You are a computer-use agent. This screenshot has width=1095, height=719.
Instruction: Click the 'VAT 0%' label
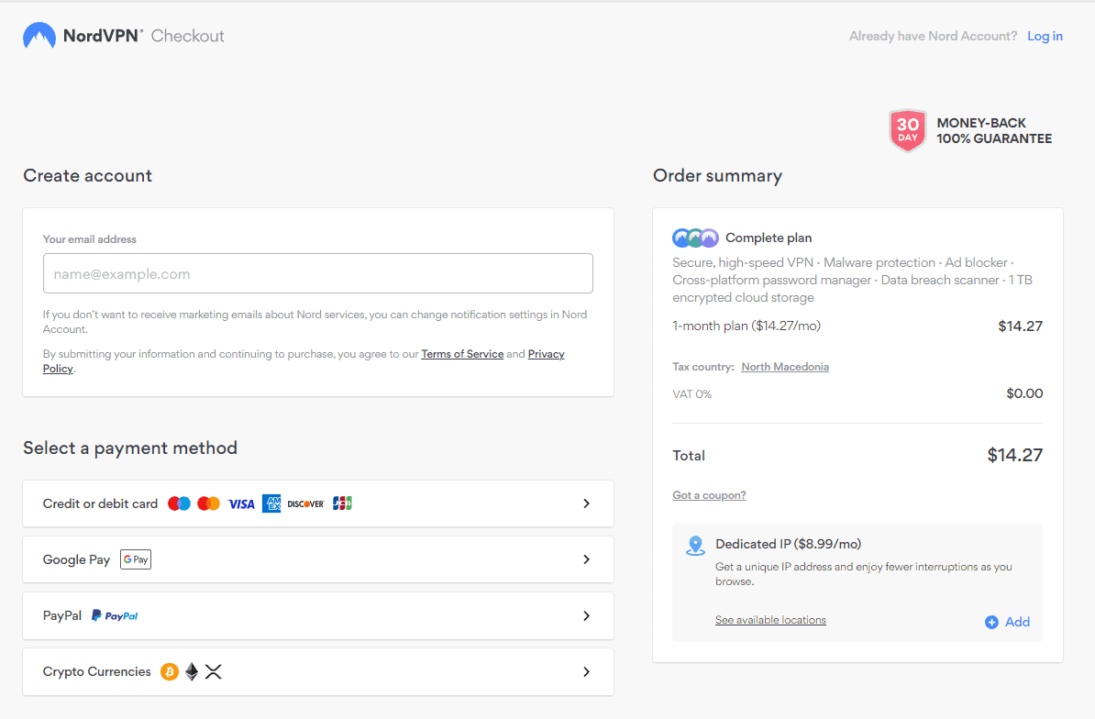pyautogui.click(x=692, y=394)
